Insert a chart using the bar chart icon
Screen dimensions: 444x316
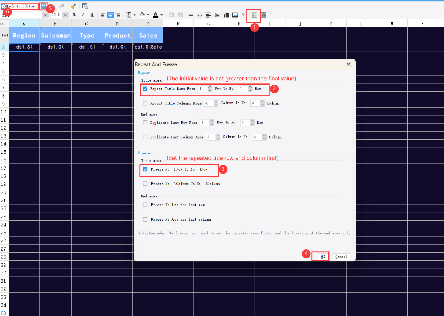[x=226, y=15]
